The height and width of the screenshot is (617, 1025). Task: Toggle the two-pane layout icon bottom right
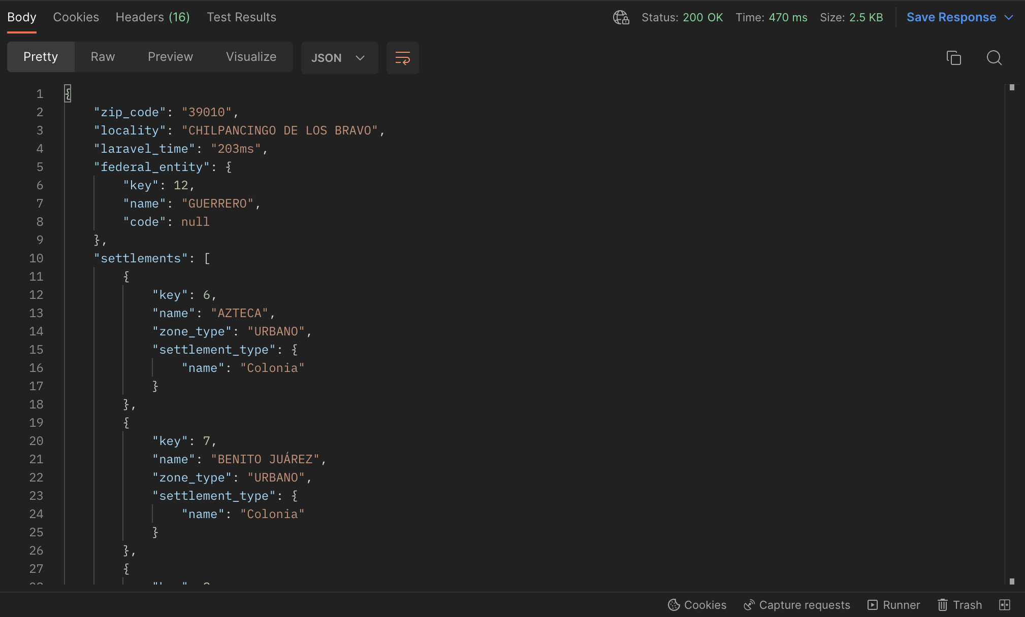tap(1004, 604)
